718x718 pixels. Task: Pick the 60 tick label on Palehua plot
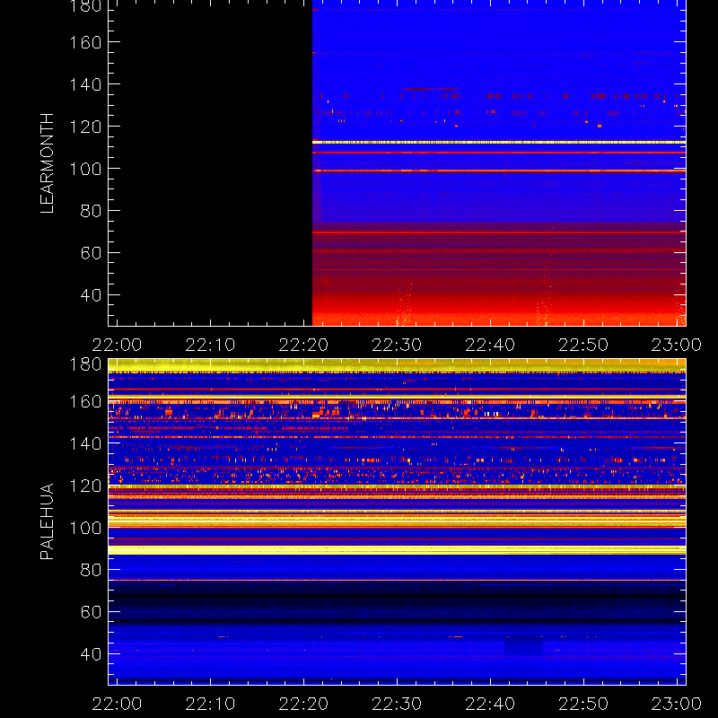(91, 612)
